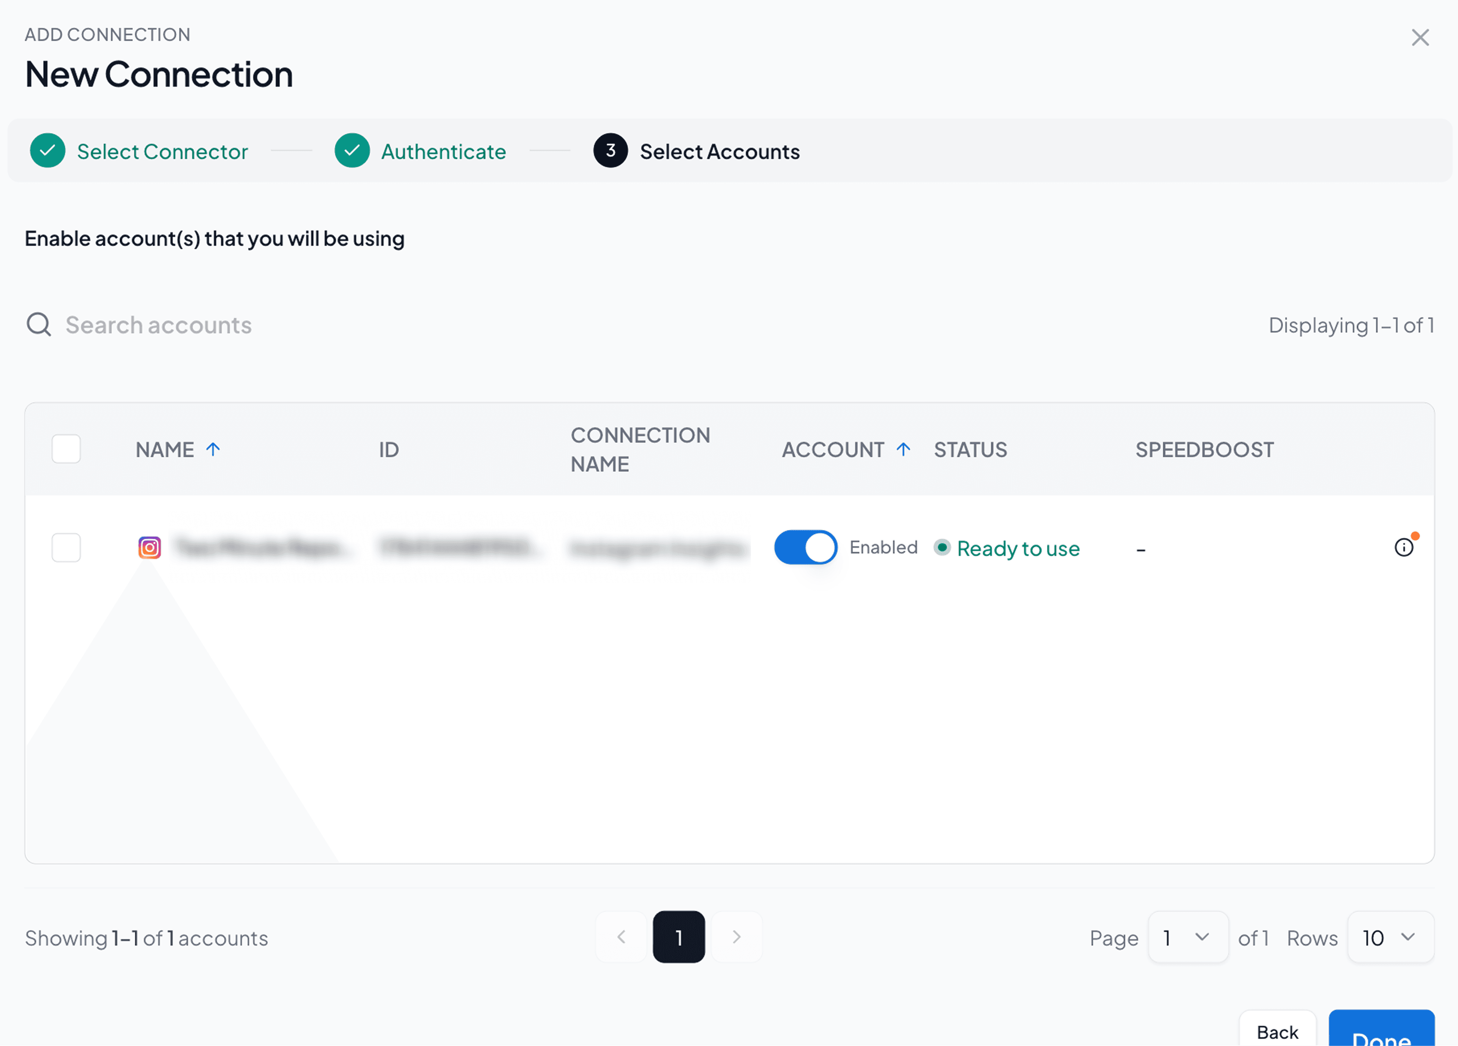Click the SPEEDBOOST column header

coord(1205,449)
